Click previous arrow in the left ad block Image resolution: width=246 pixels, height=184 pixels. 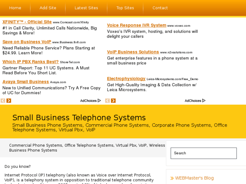(3, 101)
